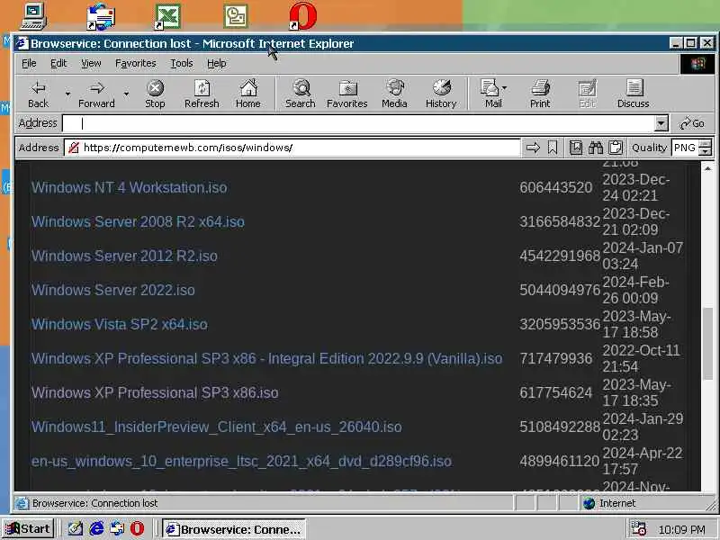Click the Start button
Viewport: 720px width, 540px height.
pyautogui.click(x=29, y=528)
